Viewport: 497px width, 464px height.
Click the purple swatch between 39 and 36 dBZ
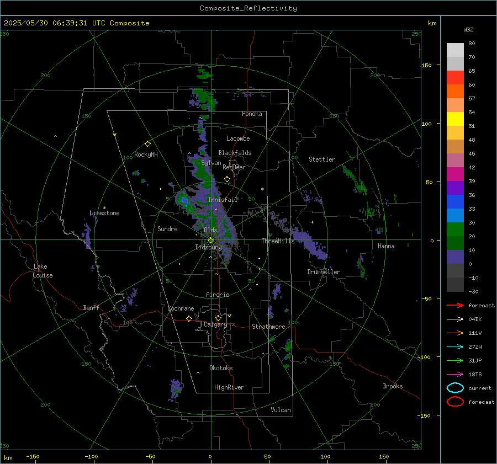[x=455, y=188]
